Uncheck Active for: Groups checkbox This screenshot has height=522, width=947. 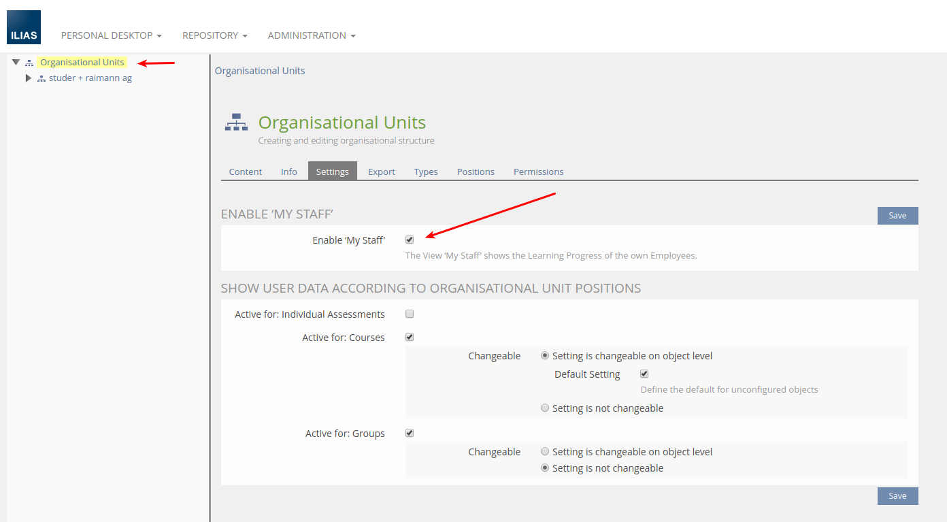(x=410, y=433)
